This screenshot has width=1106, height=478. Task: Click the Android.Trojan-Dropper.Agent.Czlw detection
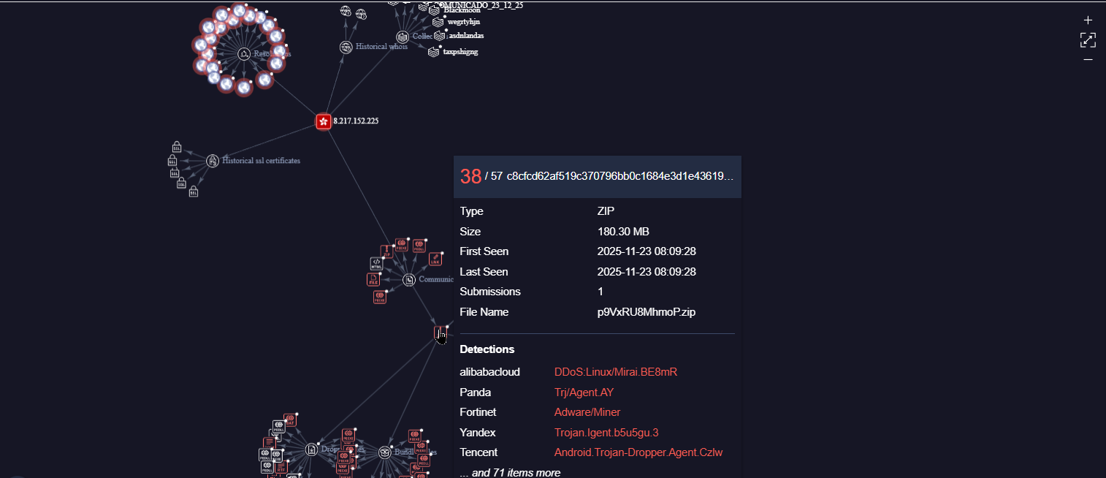point(638,452)
